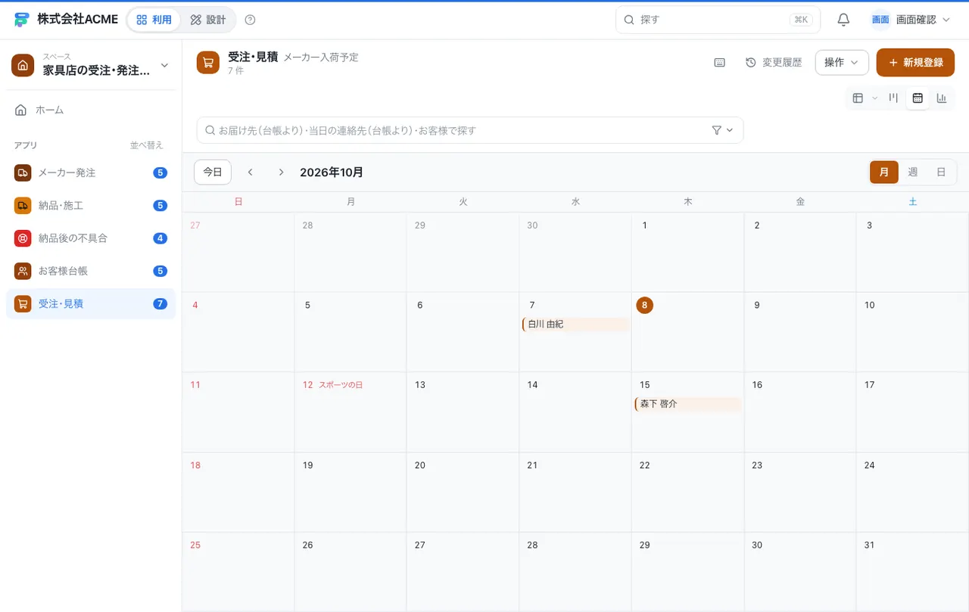
Task: Jump to 今日 in calendar
Action: pyautogui.click(x=213, y=172)
